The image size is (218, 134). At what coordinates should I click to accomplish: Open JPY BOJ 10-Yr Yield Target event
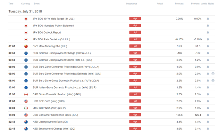(x=54, y=19)
